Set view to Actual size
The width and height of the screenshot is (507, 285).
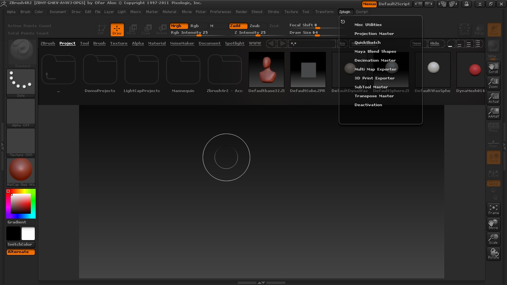(493, 98)
